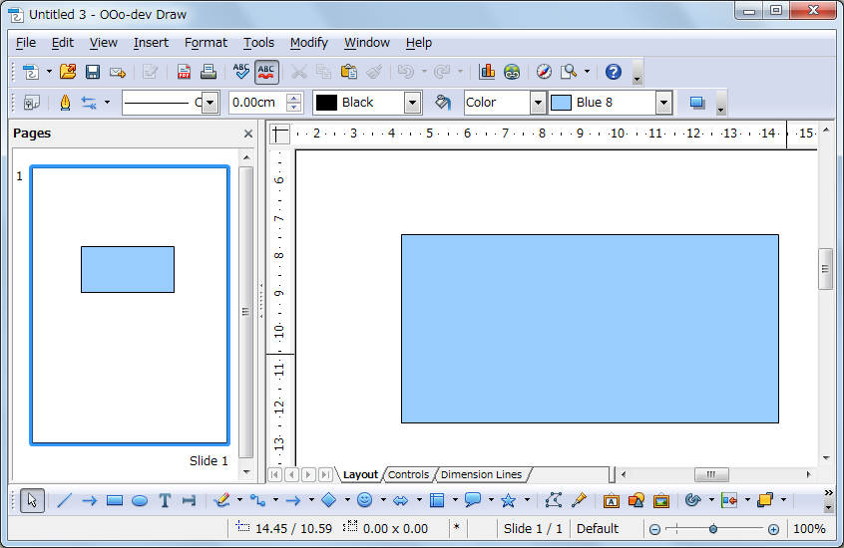Increase line width with spinner up arrow
844x548 pixels.
294,98
